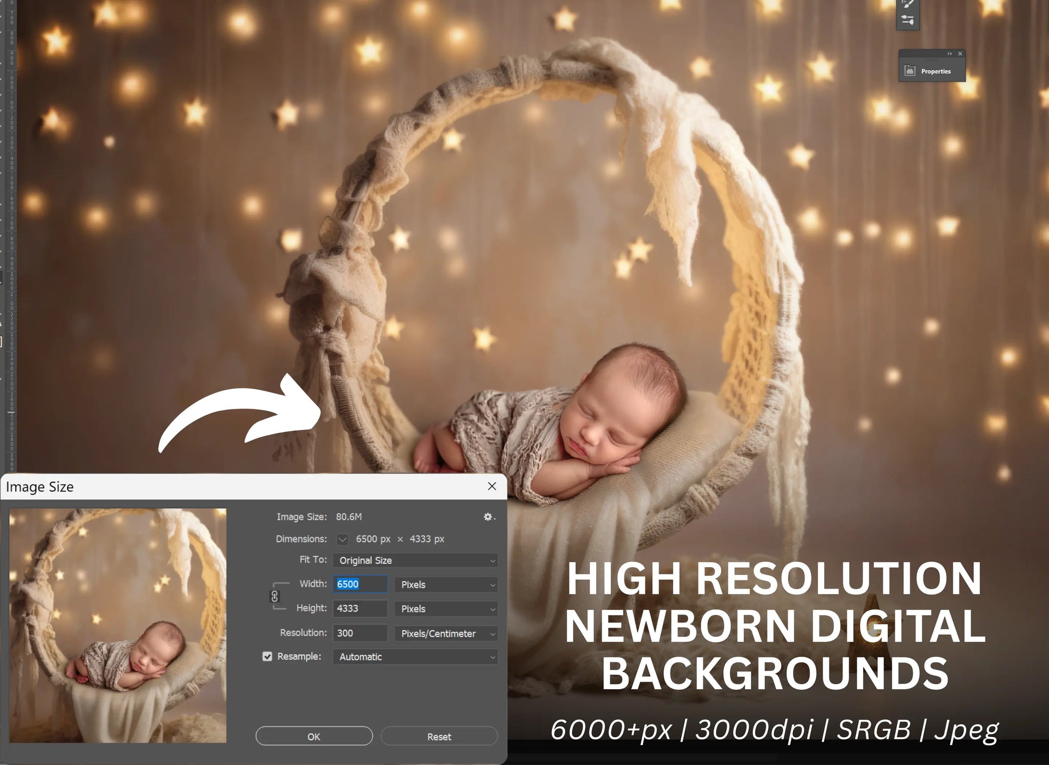Viewport: 1049px width, 765px height.
Task: Open the Resample method Automatic dropdown
Action: (415, 657)
